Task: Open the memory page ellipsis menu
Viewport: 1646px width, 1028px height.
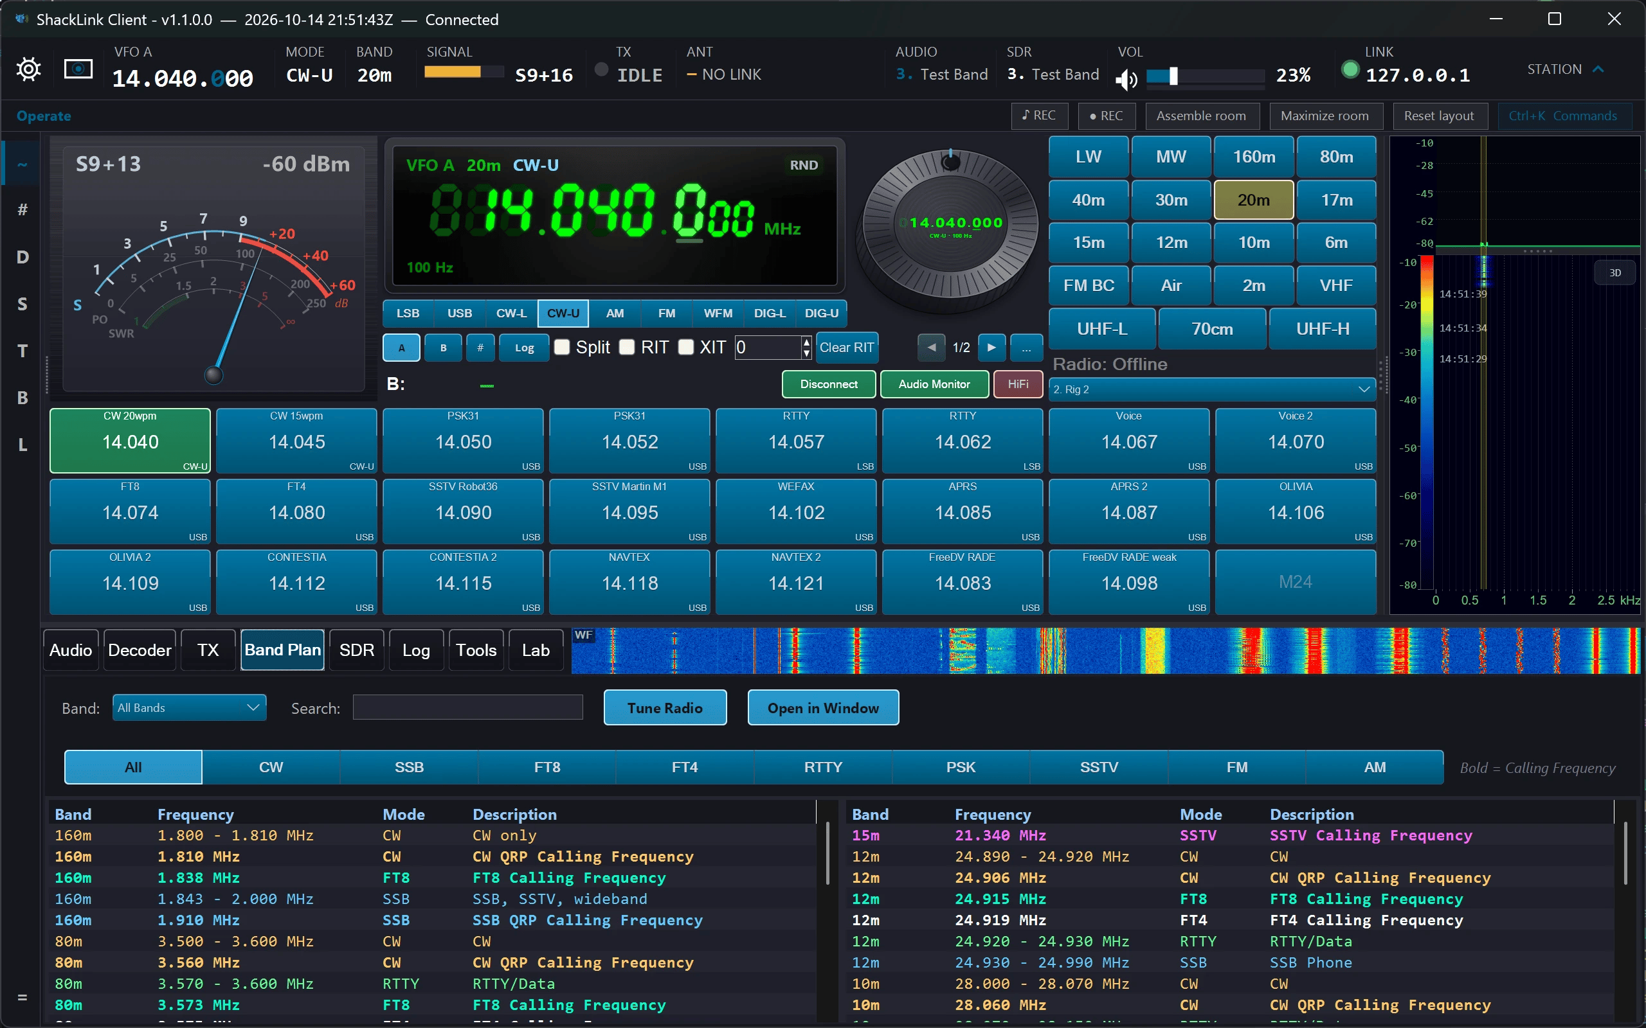Action: (1026, 348)
